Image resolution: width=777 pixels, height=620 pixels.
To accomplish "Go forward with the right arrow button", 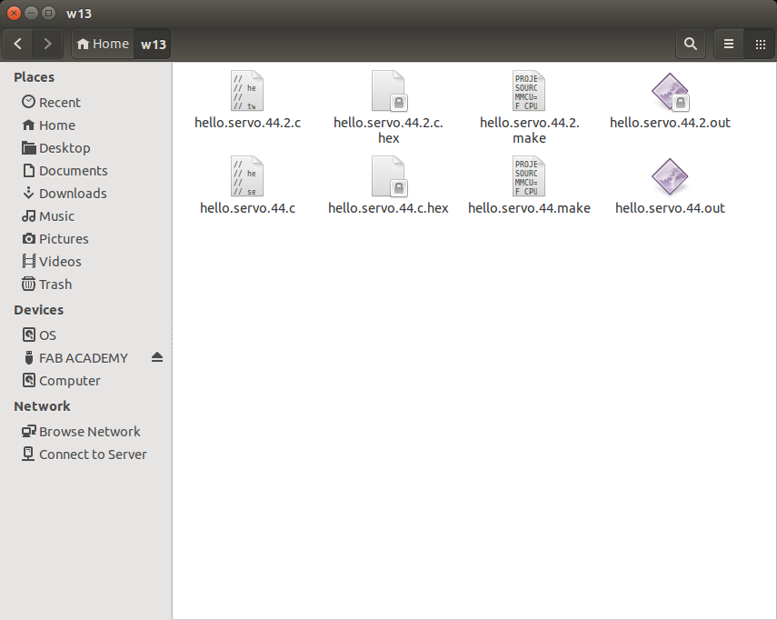I will (47, 45).
